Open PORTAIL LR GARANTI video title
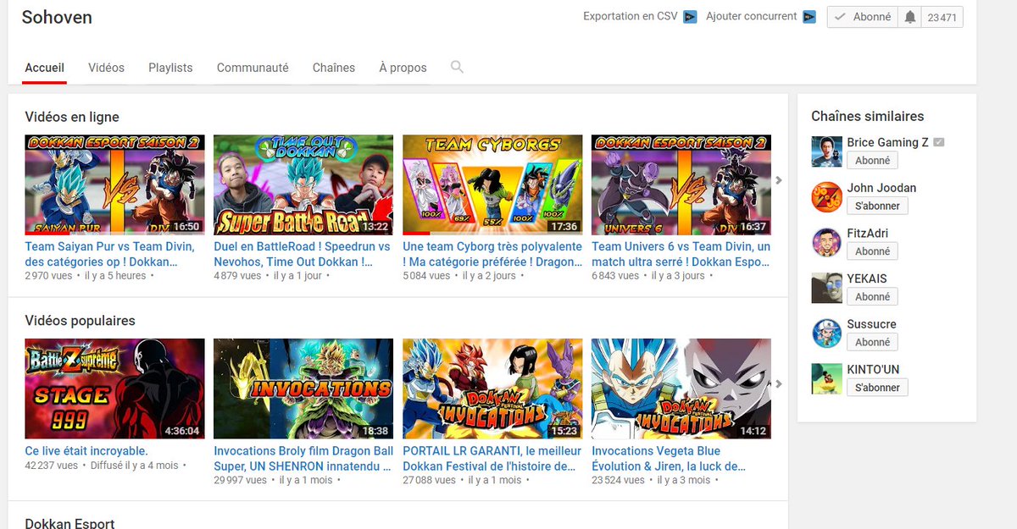The height and width of the screenshot is (529, 1017). pos(492,459)
